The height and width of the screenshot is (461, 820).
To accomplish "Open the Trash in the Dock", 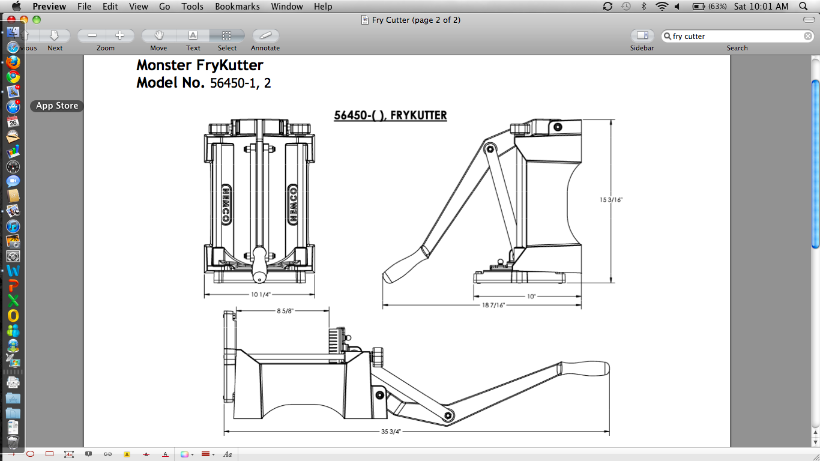I will pyautogui.click(x=13, y=444).
